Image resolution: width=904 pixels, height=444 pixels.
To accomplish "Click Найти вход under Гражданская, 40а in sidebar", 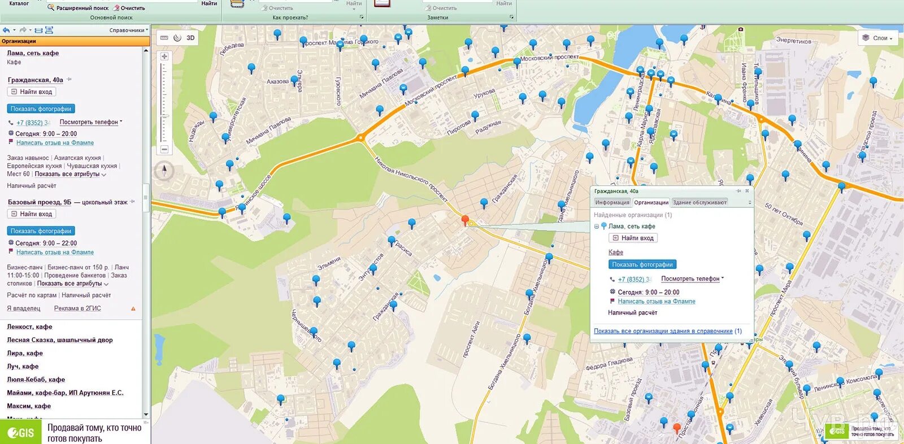I will pyautogui.click(x=32, y=92).
